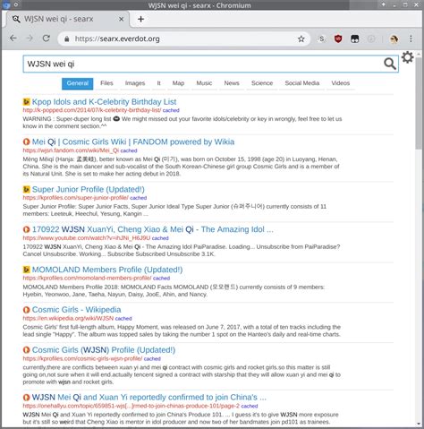Screen dimensions: 424x429
Task: Switch to the It category
Action: pyautogui.click(x=158, y=83)
